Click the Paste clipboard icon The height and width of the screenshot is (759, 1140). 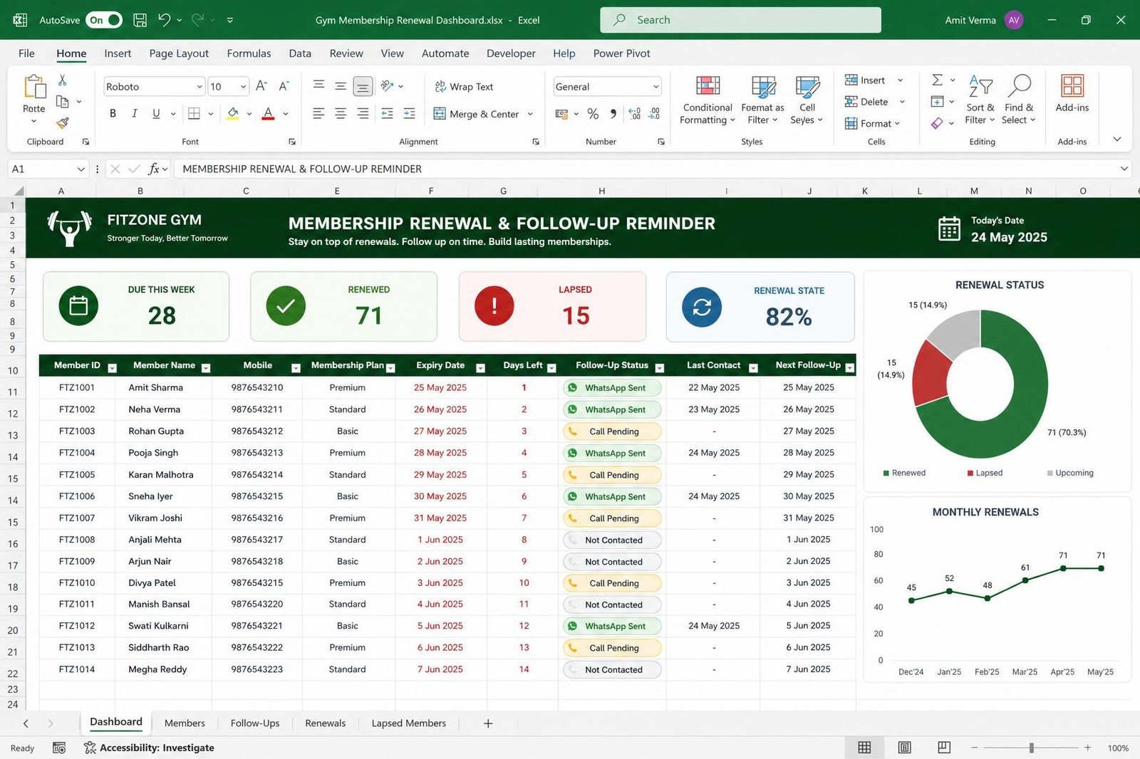[x=34, y=86]
